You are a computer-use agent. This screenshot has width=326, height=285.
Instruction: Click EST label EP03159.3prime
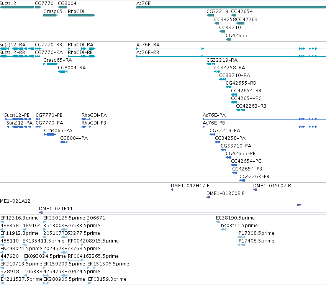pyautogui.click(x=107, y=279)
